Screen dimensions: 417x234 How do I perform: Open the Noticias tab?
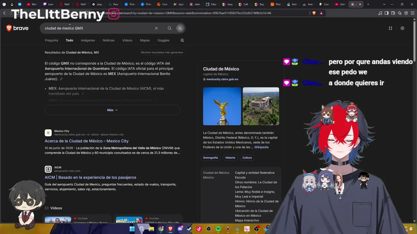108,40
